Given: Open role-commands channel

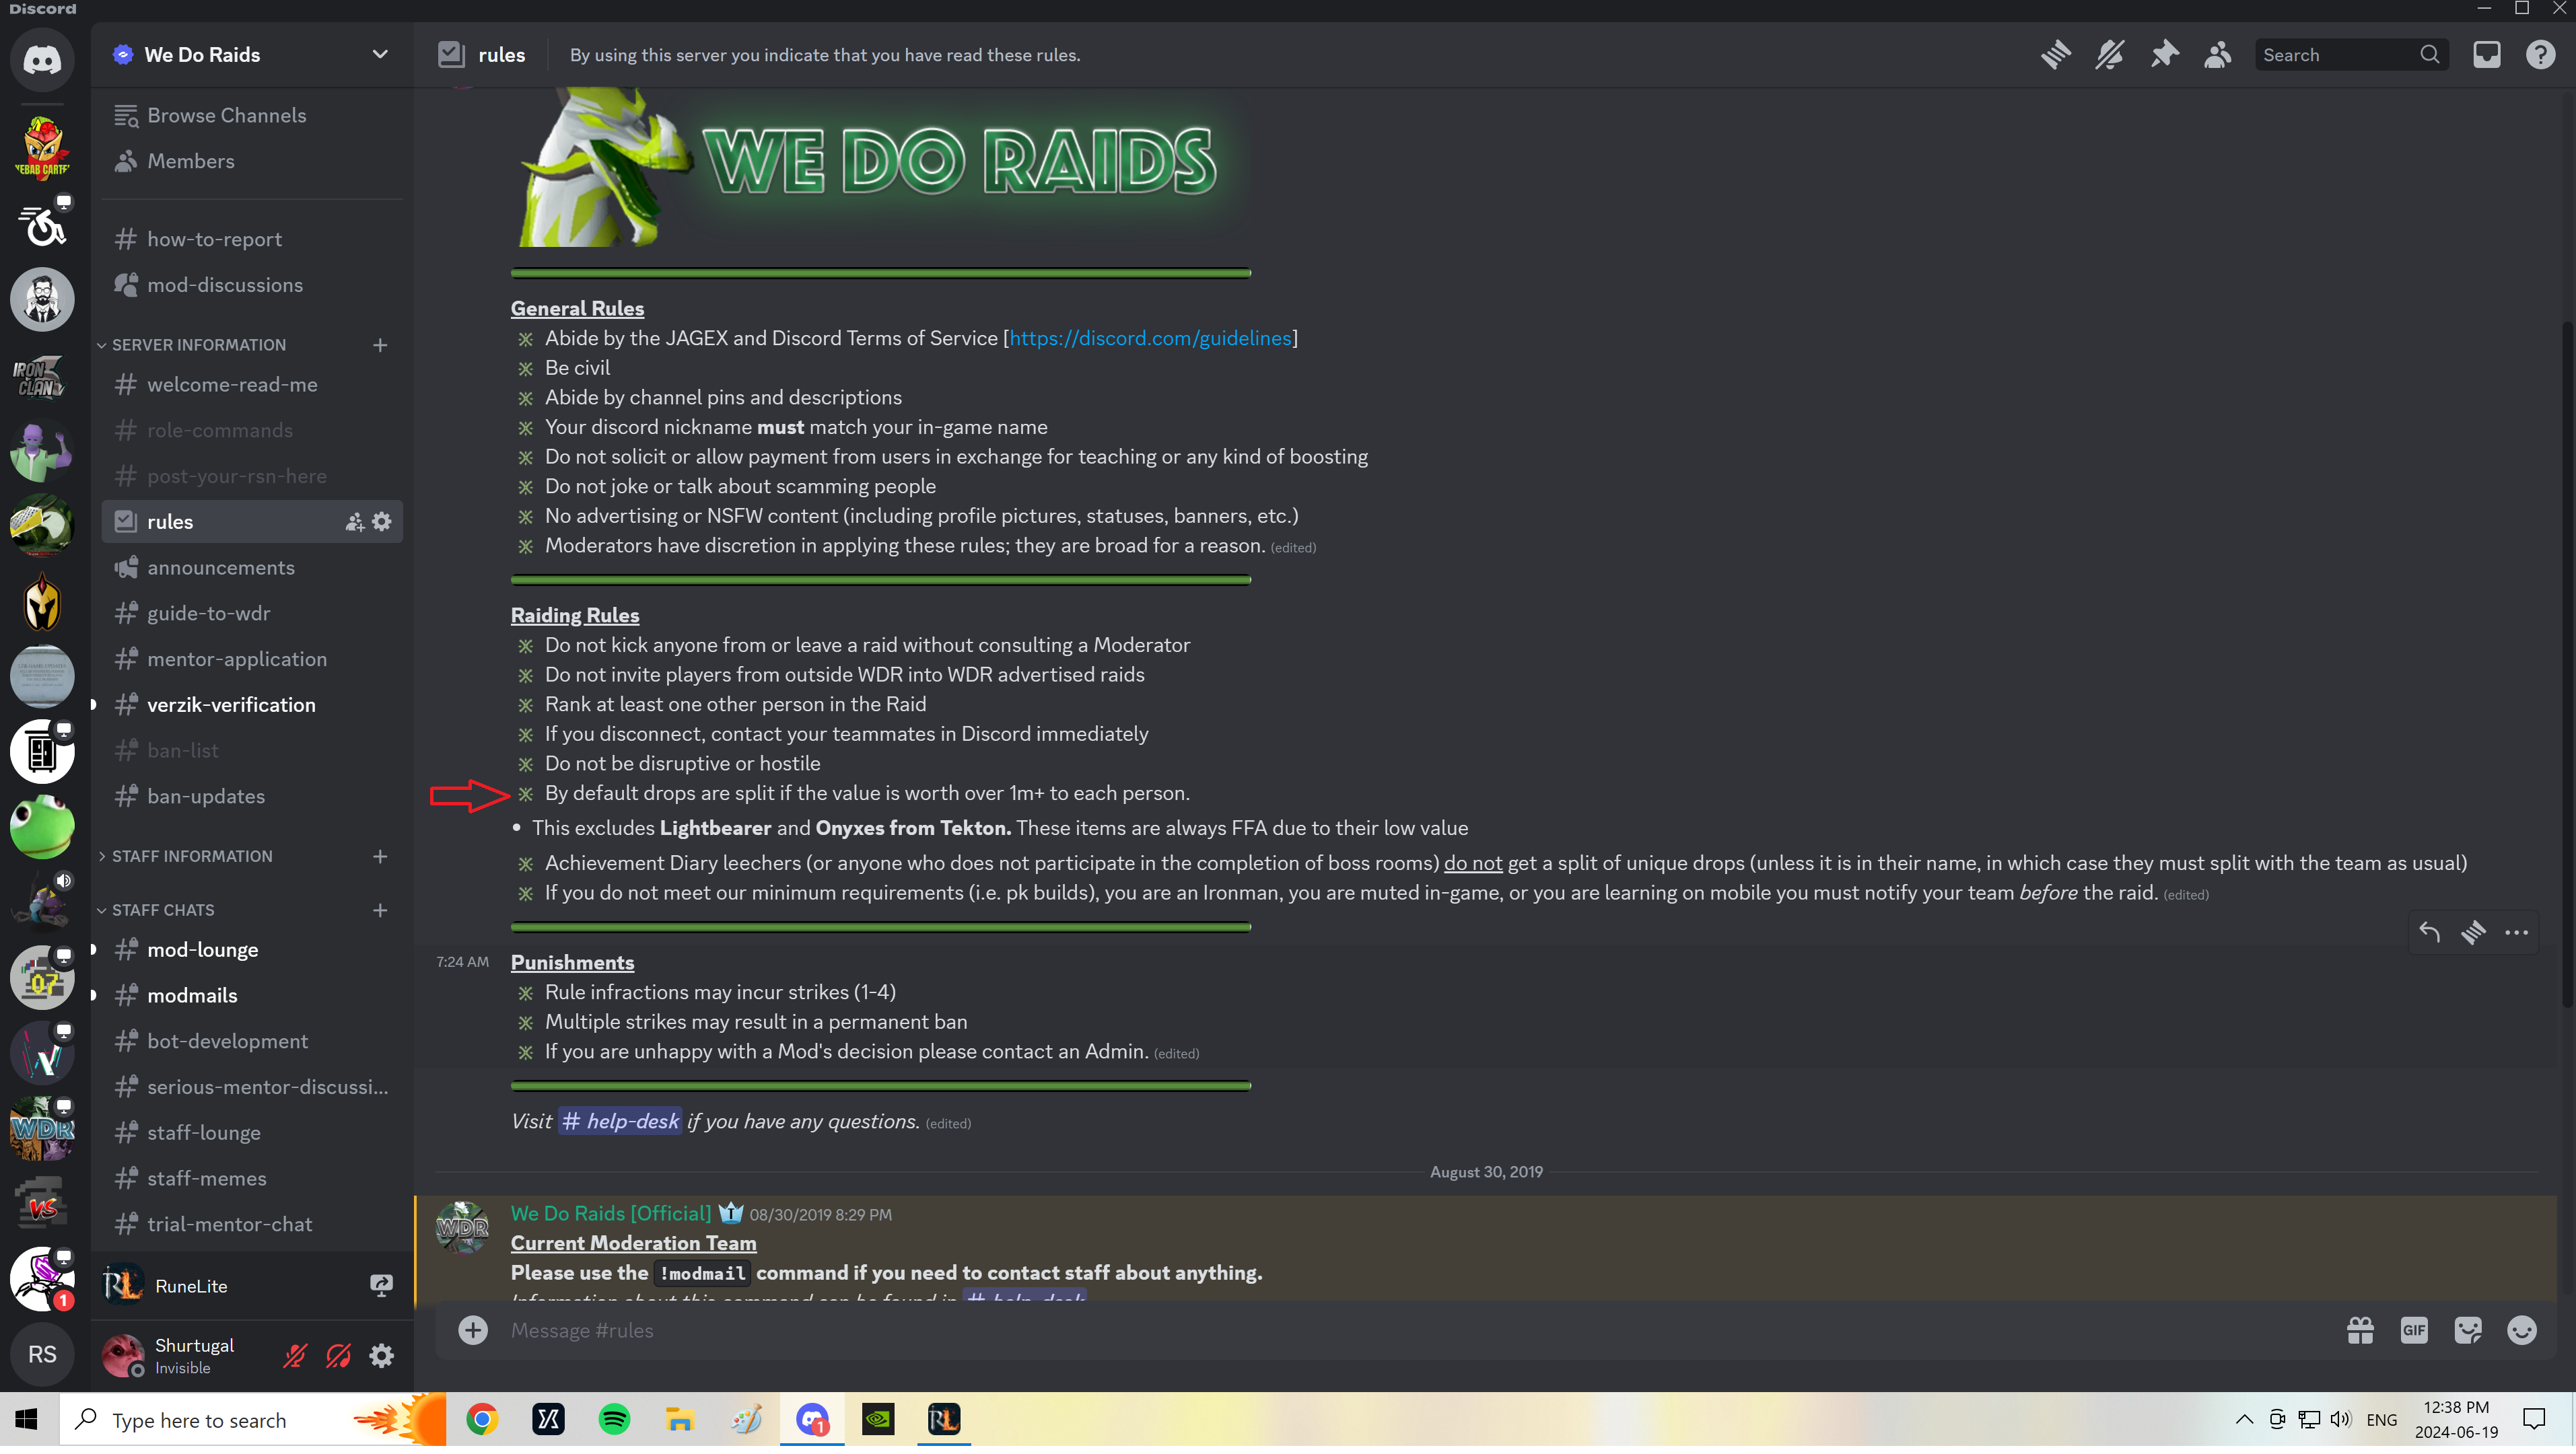Looking at the screenshot, I should tap(252, 432).
